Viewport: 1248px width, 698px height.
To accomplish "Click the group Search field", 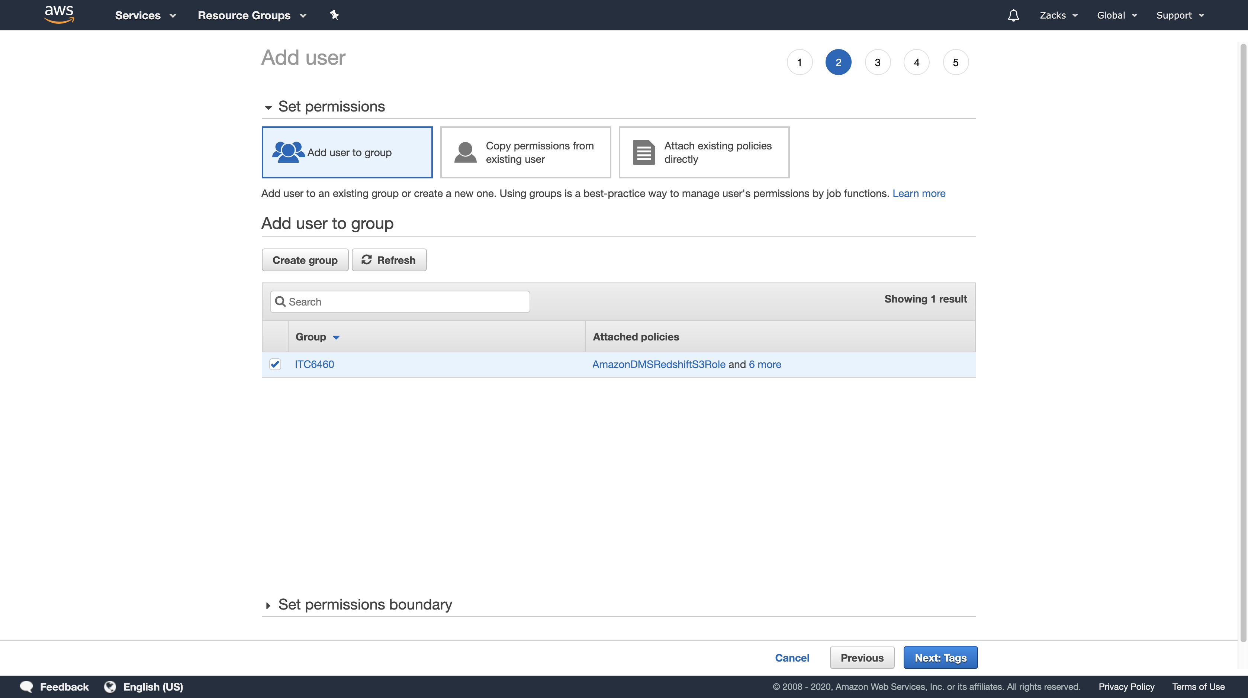I will click(400, 301).
